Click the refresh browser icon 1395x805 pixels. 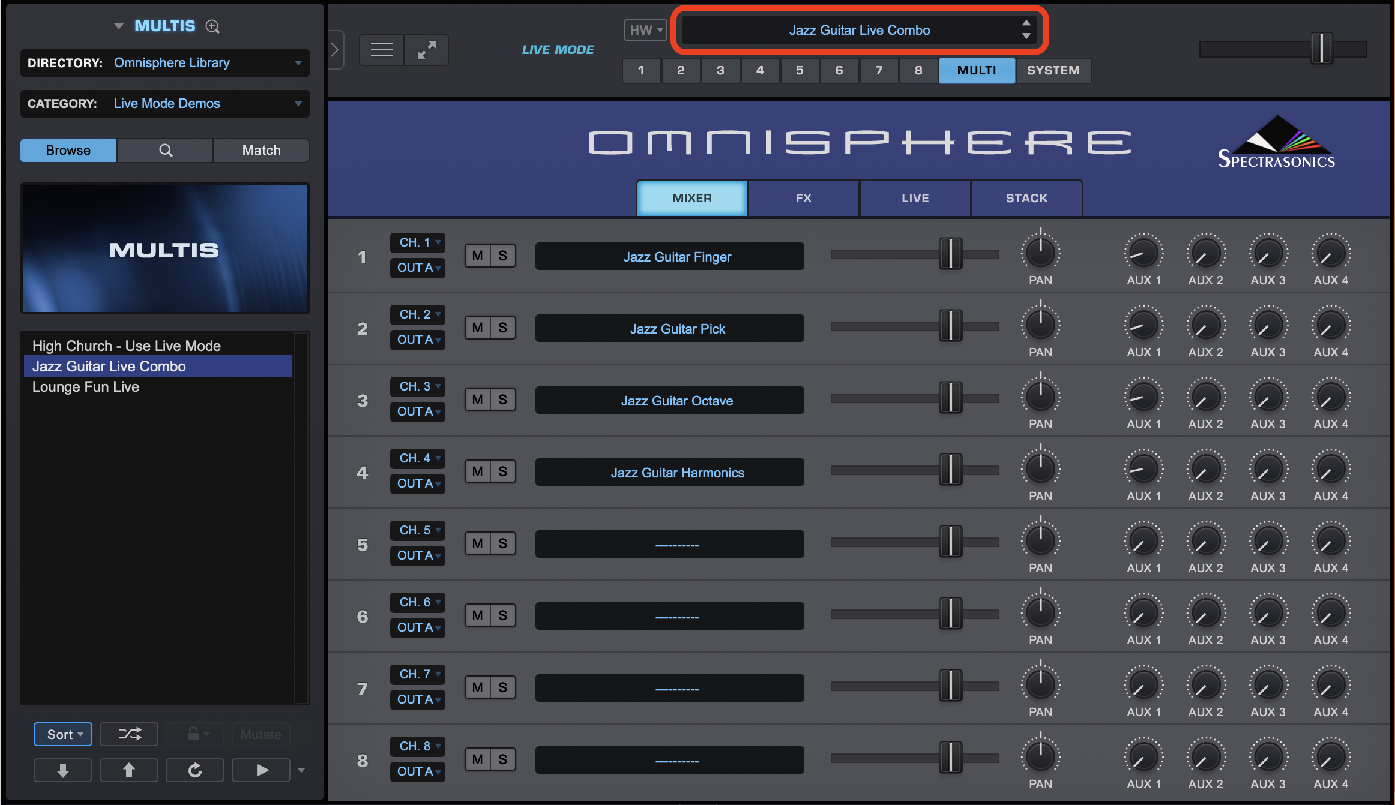pyautogui.click(x=195, y=770)
